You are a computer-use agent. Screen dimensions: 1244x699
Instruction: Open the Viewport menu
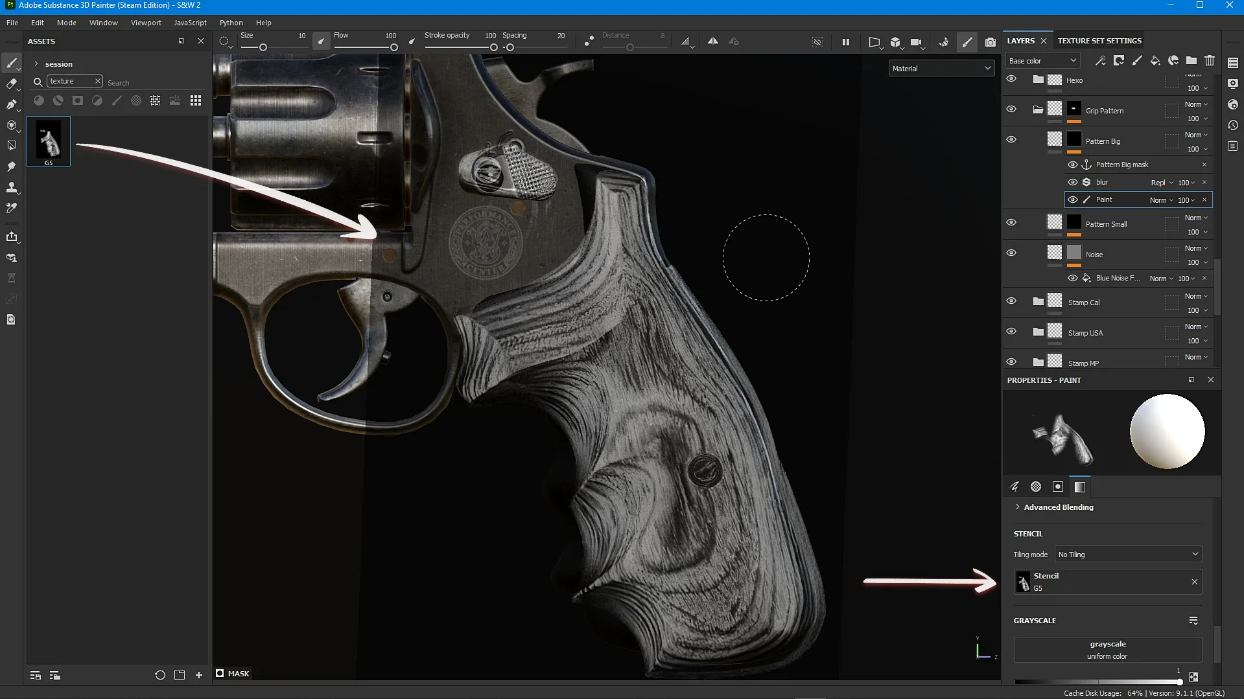tap(145, 22)
